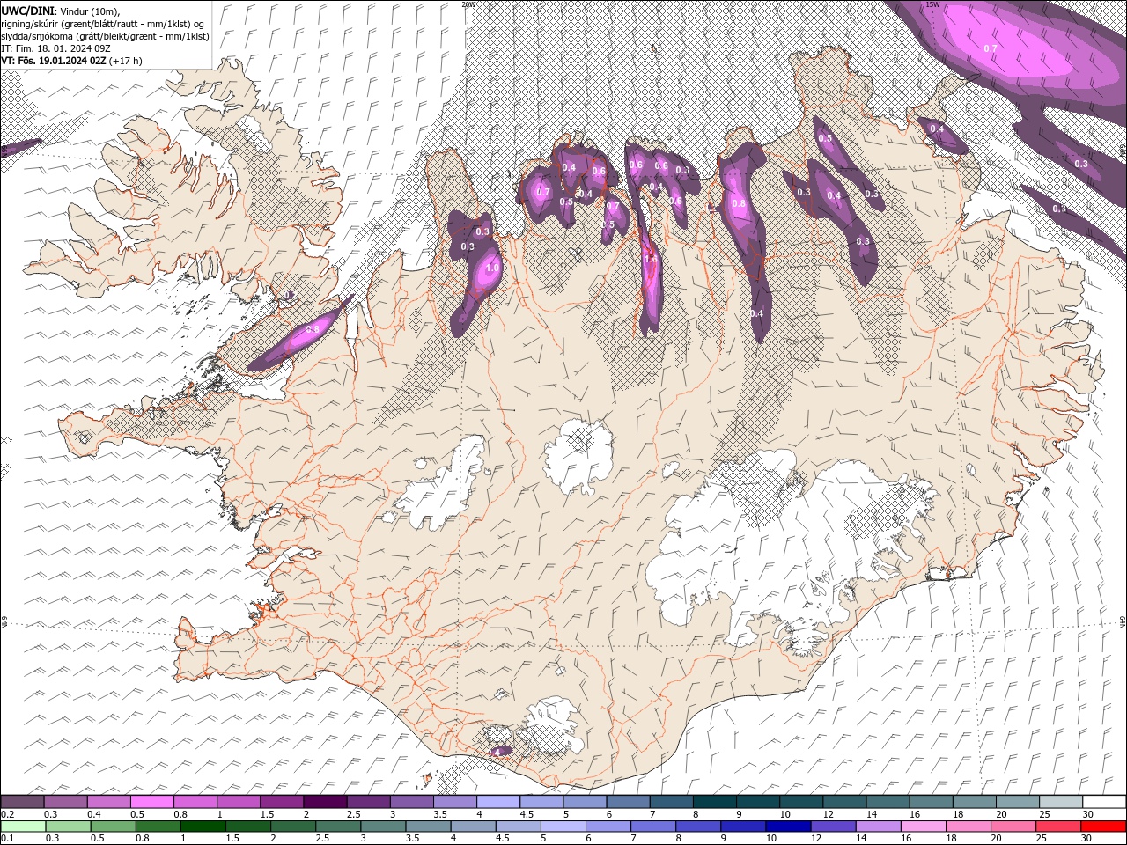Click the '0.2' label on the snow scale
Image resolution: width=1127 pixels, height=845 pixels.
(7, 814)
